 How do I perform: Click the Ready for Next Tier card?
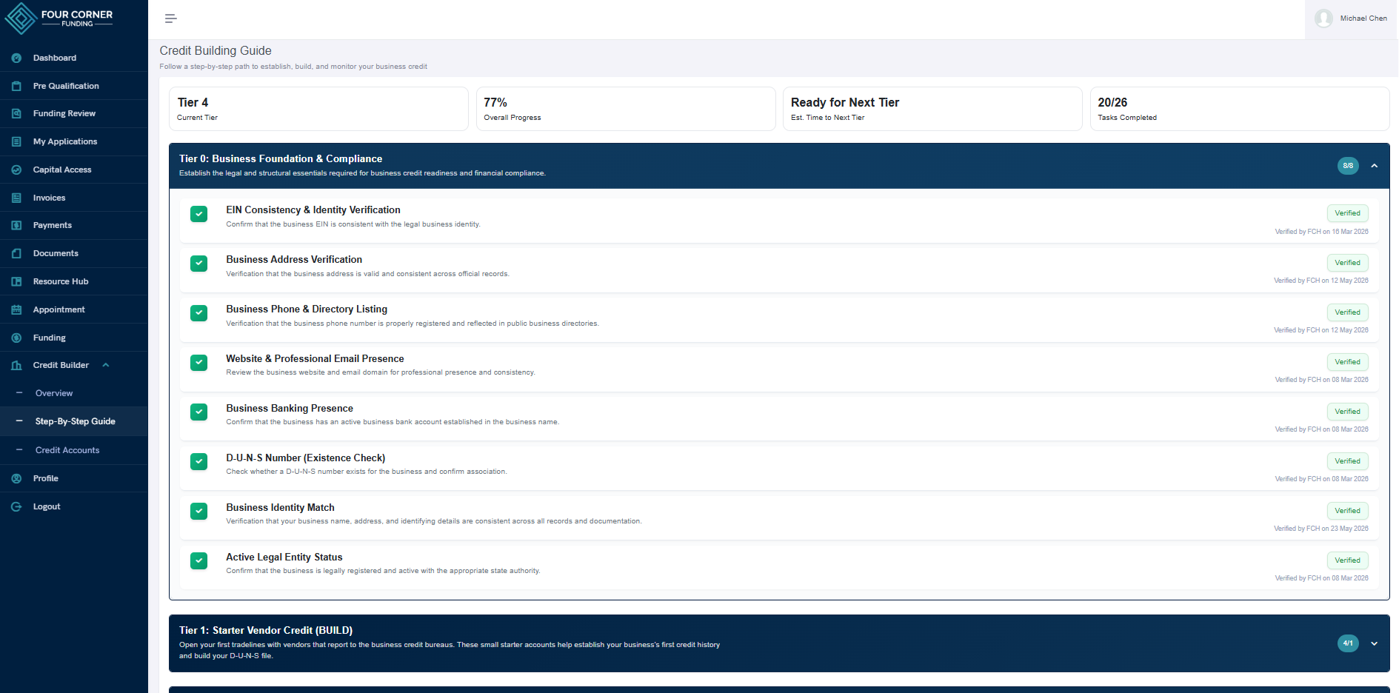932,109
